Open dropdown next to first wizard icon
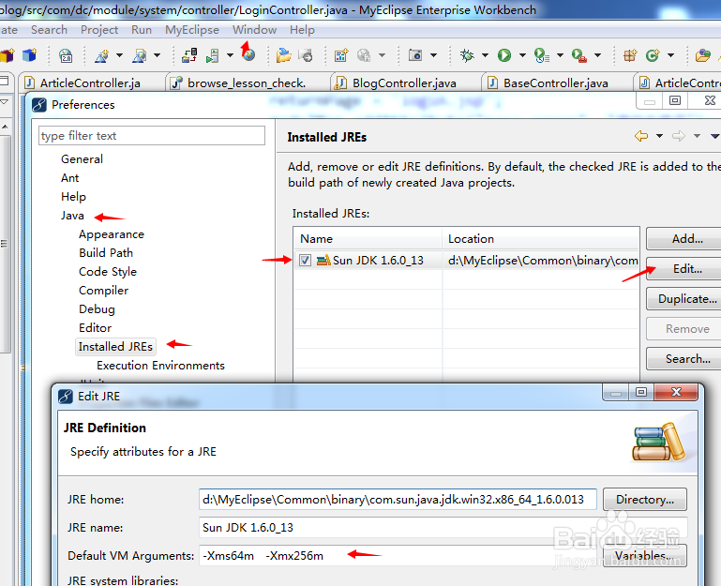Screen dimensions: 721x586 [120, 55]
